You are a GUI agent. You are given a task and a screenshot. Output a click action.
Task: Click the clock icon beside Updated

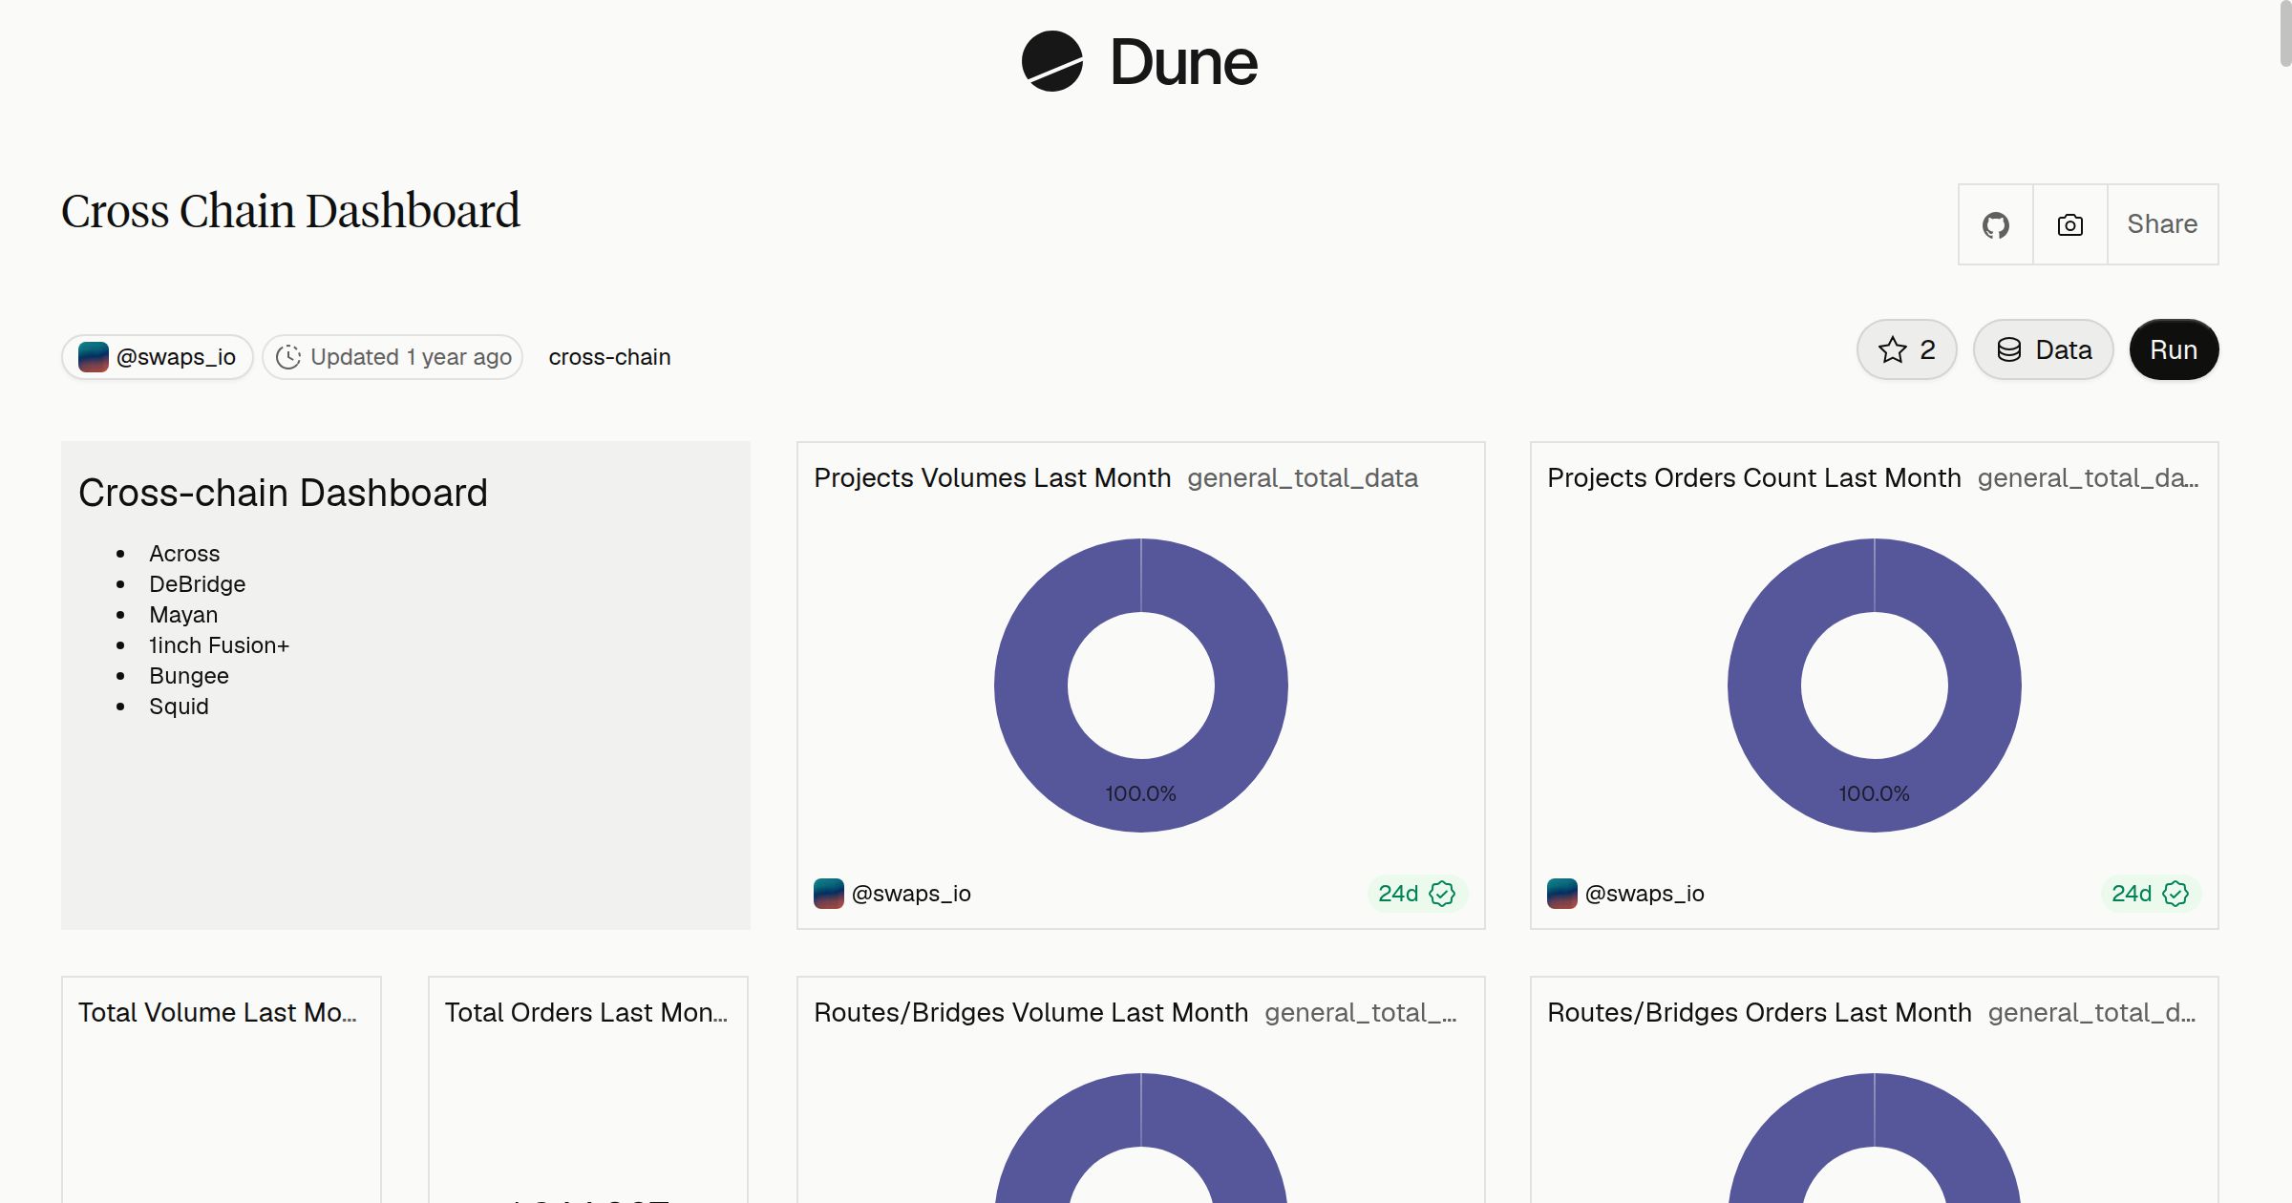coord(288,357)
